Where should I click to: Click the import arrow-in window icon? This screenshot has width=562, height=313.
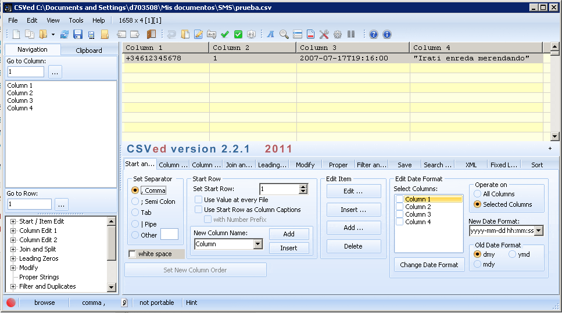(x=121, y=34)
